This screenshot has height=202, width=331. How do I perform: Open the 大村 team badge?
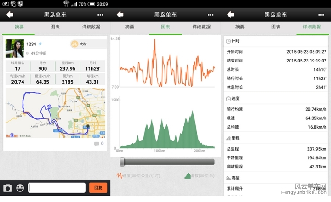(79, 44)
